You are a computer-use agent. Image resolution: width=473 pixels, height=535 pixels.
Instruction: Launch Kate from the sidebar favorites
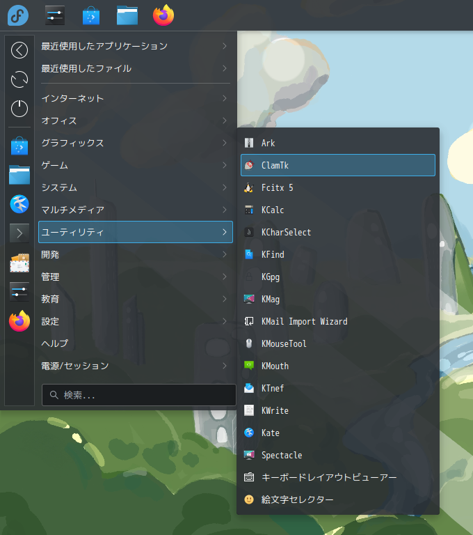(x=19, y=204)
